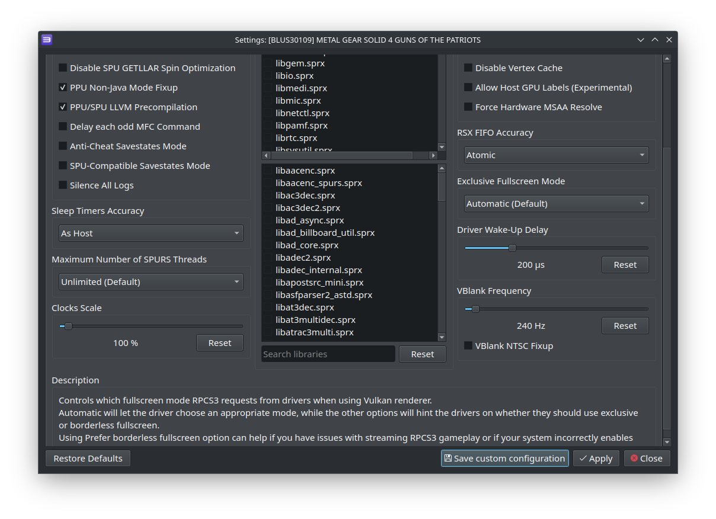Click the vertical scrollbar thumb of lower library list

(442, 187)
